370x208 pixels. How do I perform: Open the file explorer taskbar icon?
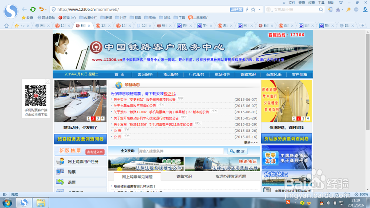[x=41, y=202]
